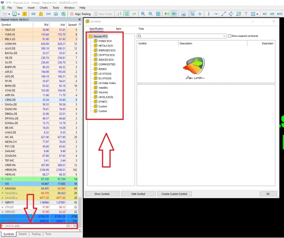
Task: Tile chart windows with grid icon
Action: point(158,14)
